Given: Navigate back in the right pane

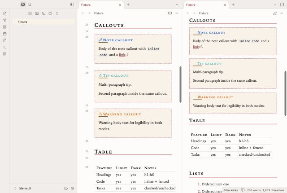Looking at the screenshot, I should click(x=188, y=13).
